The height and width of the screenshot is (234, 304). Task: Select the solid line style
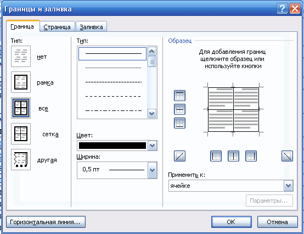coord(112,54)
